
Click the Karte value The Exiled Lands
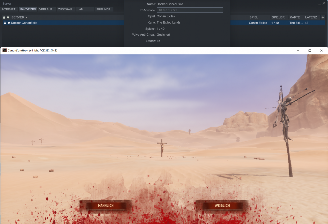[x=169, y=22]
